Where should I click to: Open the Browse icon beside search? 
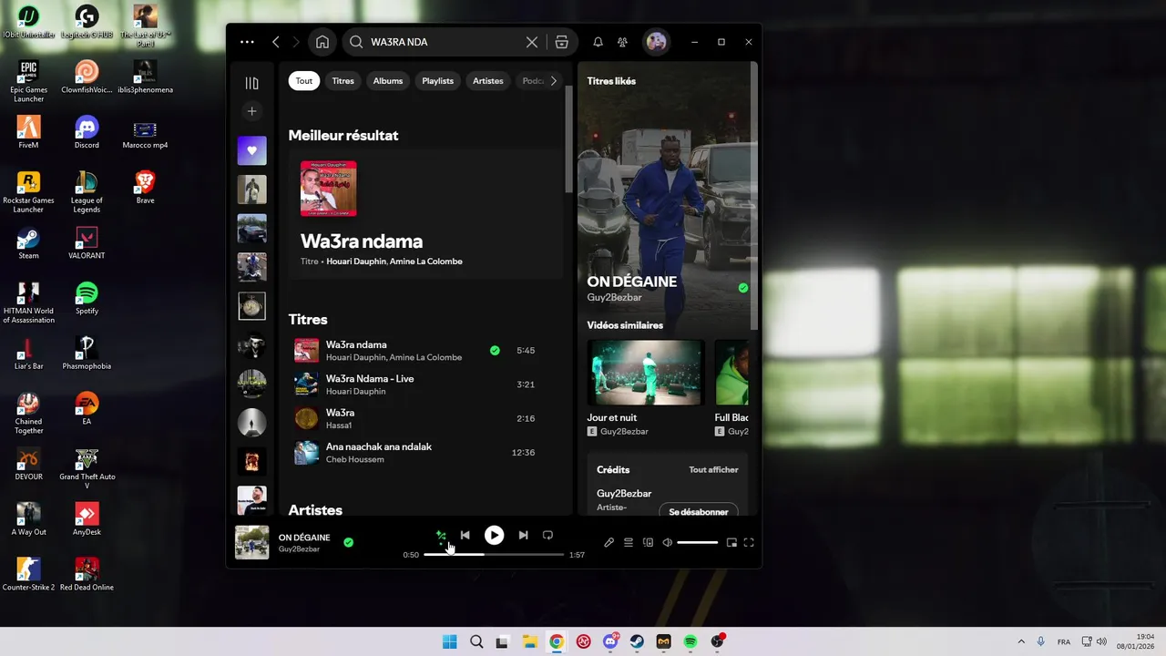(x=562, y=42)
